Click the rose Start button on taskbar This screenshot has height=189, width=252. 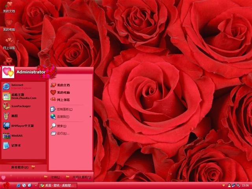point(6,185)
